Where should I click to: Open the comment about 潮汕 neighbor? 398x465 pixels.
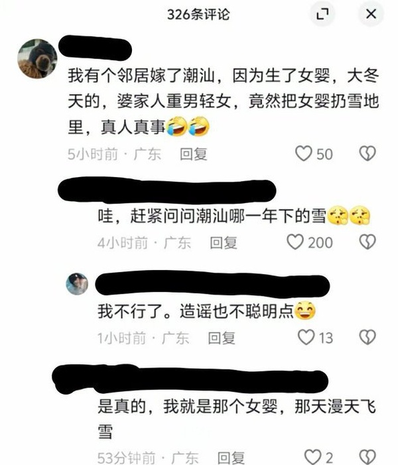[x=224, y=101]
